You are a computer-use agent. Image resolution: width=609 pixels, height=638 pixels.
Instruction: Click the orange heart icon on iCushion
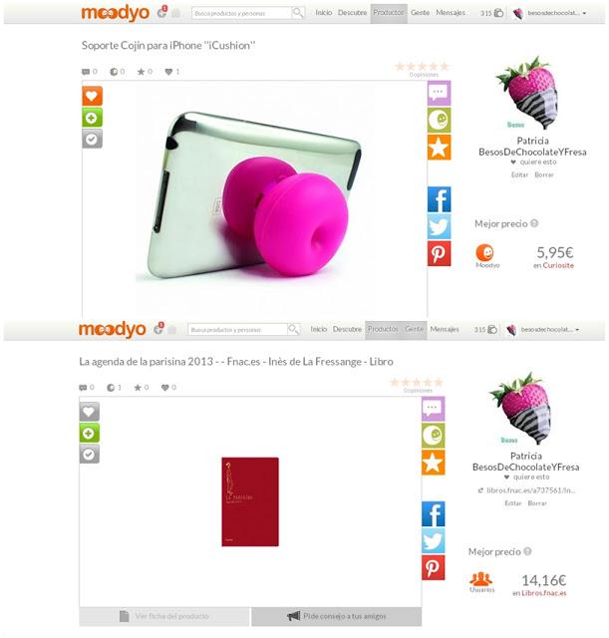pos(92,96)
